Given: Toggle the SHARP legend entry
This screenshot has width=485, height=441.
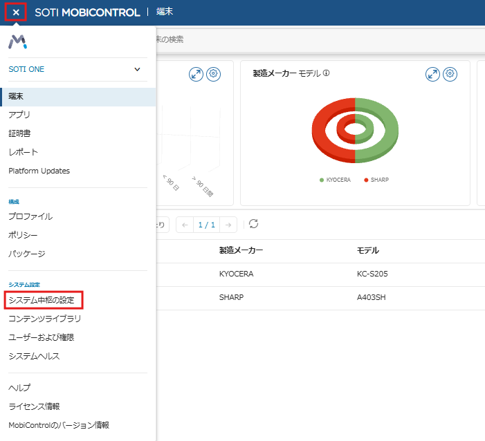Looking at the screenshot, I should [x=376, y=180].
